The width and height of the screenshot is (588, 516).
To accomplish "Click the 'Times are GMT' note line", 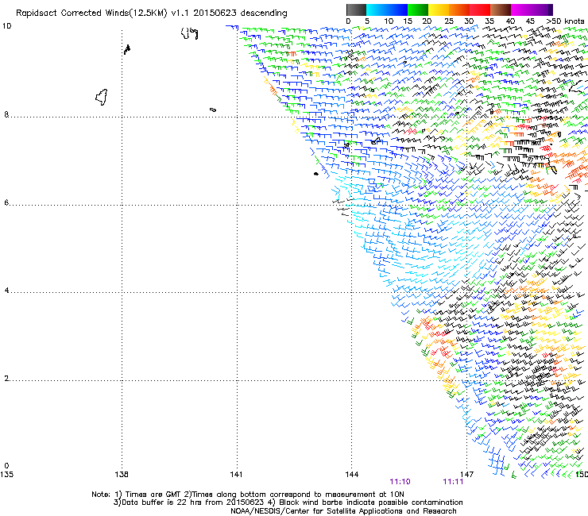I will click(248, 495).
